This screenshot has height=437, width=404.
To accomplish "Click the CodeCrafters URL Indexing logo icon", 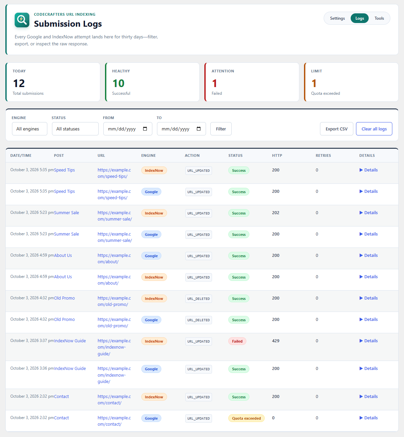I will [22, 20].
